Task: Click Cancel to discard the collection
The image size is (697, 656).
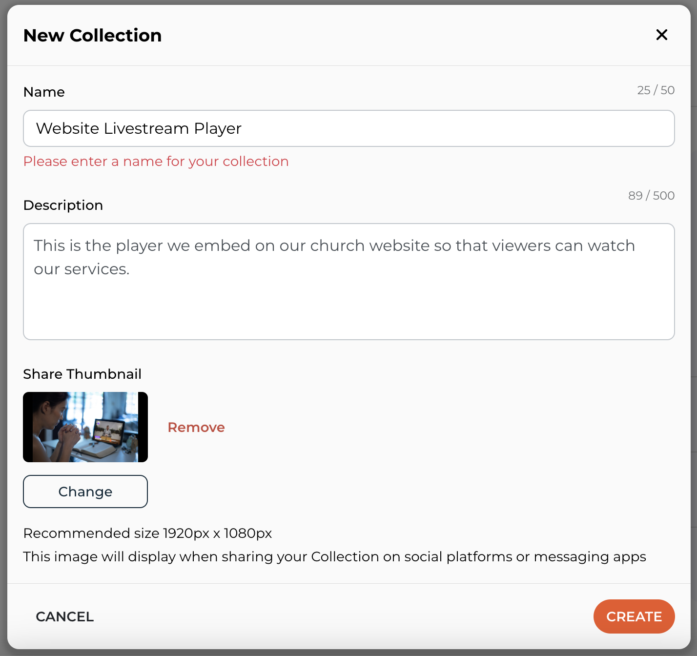Action: 64,616
